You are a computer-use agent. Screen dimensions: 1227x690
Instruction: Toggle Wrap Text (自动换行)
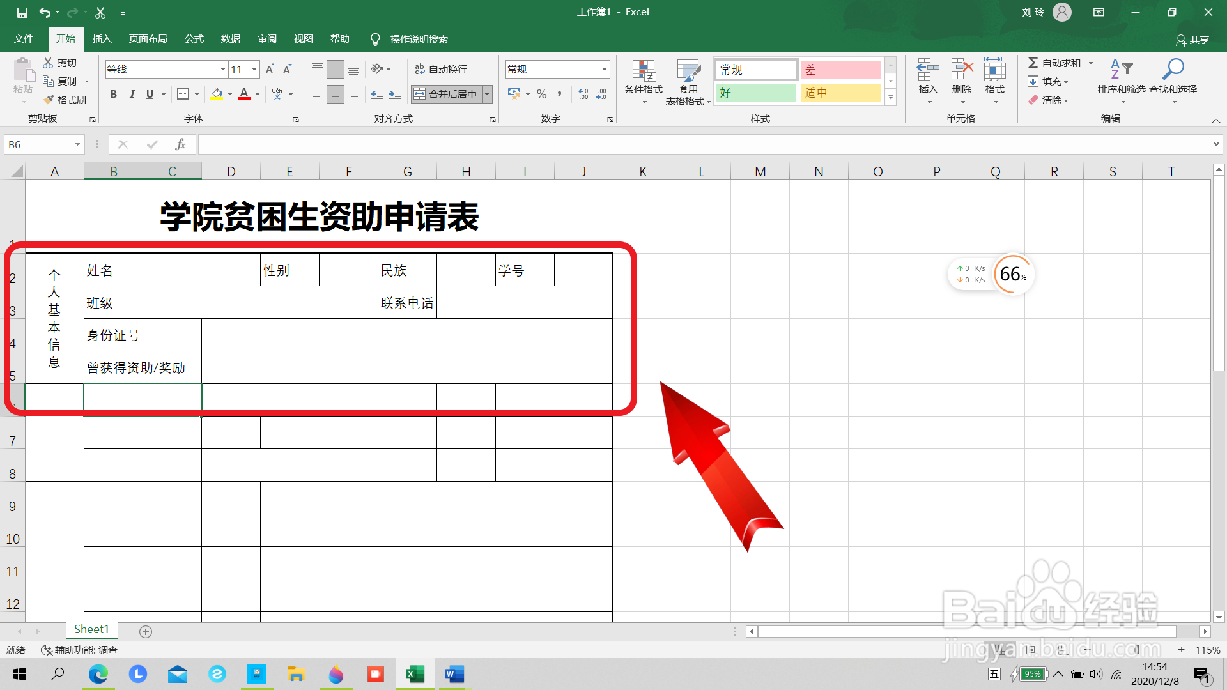(x=441, y=69)
